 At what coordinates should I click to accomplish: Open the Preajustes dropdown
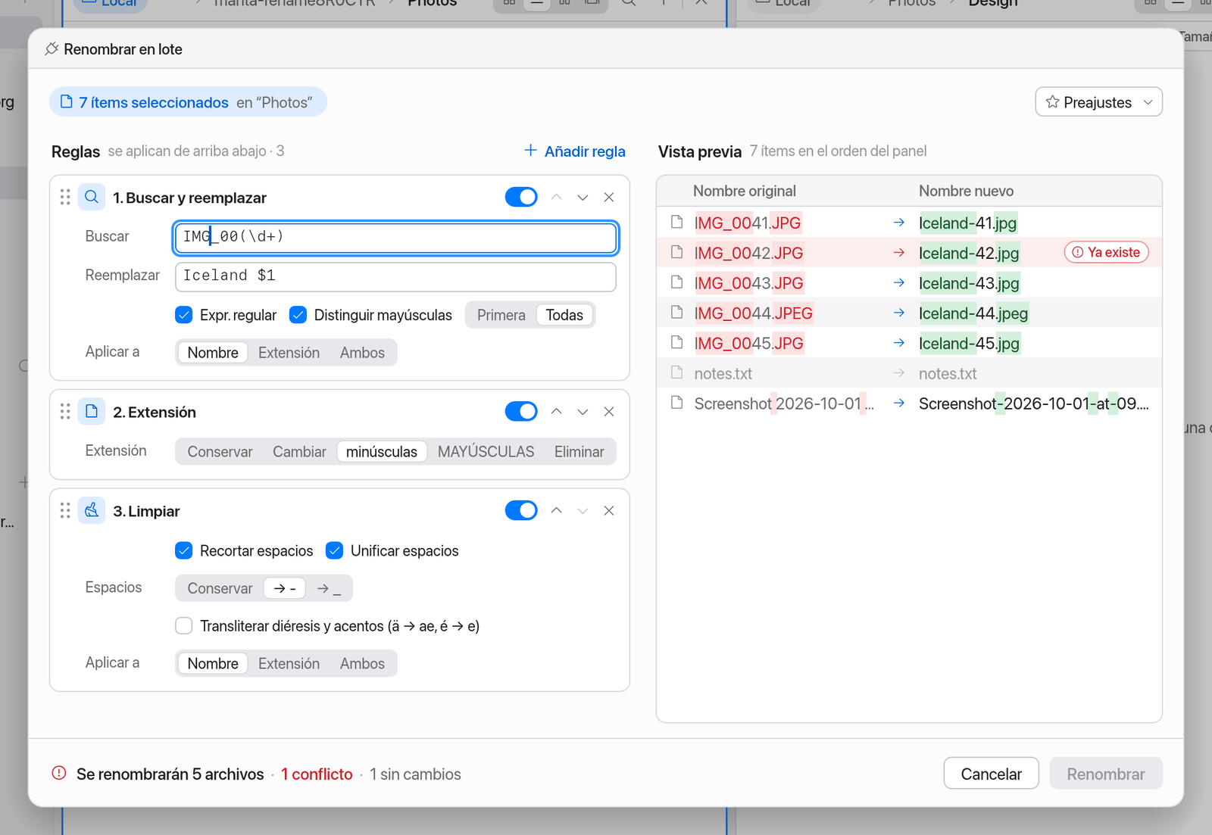coord(1099,102)
